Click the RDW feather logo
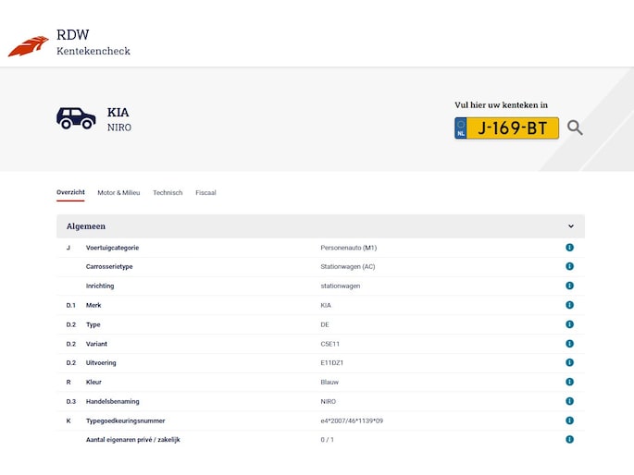Image resolution: width=634 pixels, height=475 pixels. coord(28,46)
